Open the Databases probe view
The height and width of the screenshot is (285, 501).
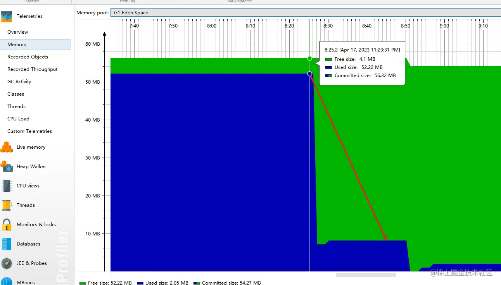click(x=28, y=244)
